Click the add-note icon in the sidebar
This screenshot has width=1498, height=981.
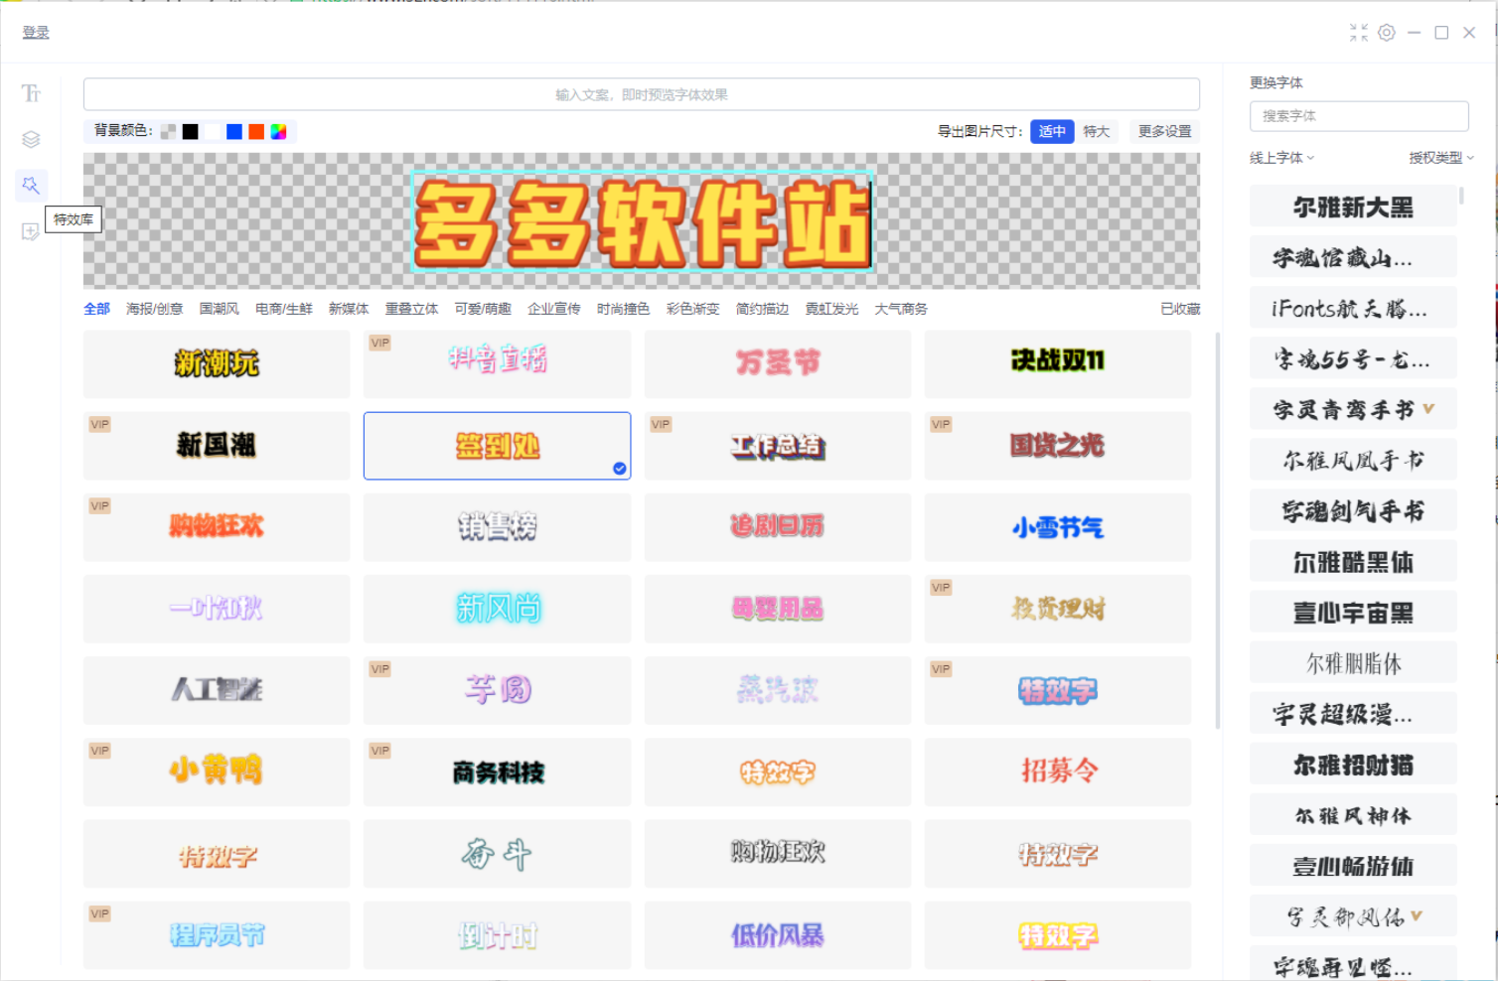(30, 231)
